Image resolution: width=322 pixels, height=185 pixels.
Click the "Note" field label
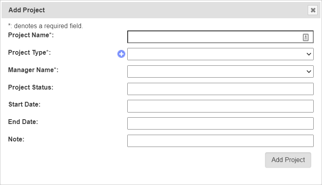(16, 139)
